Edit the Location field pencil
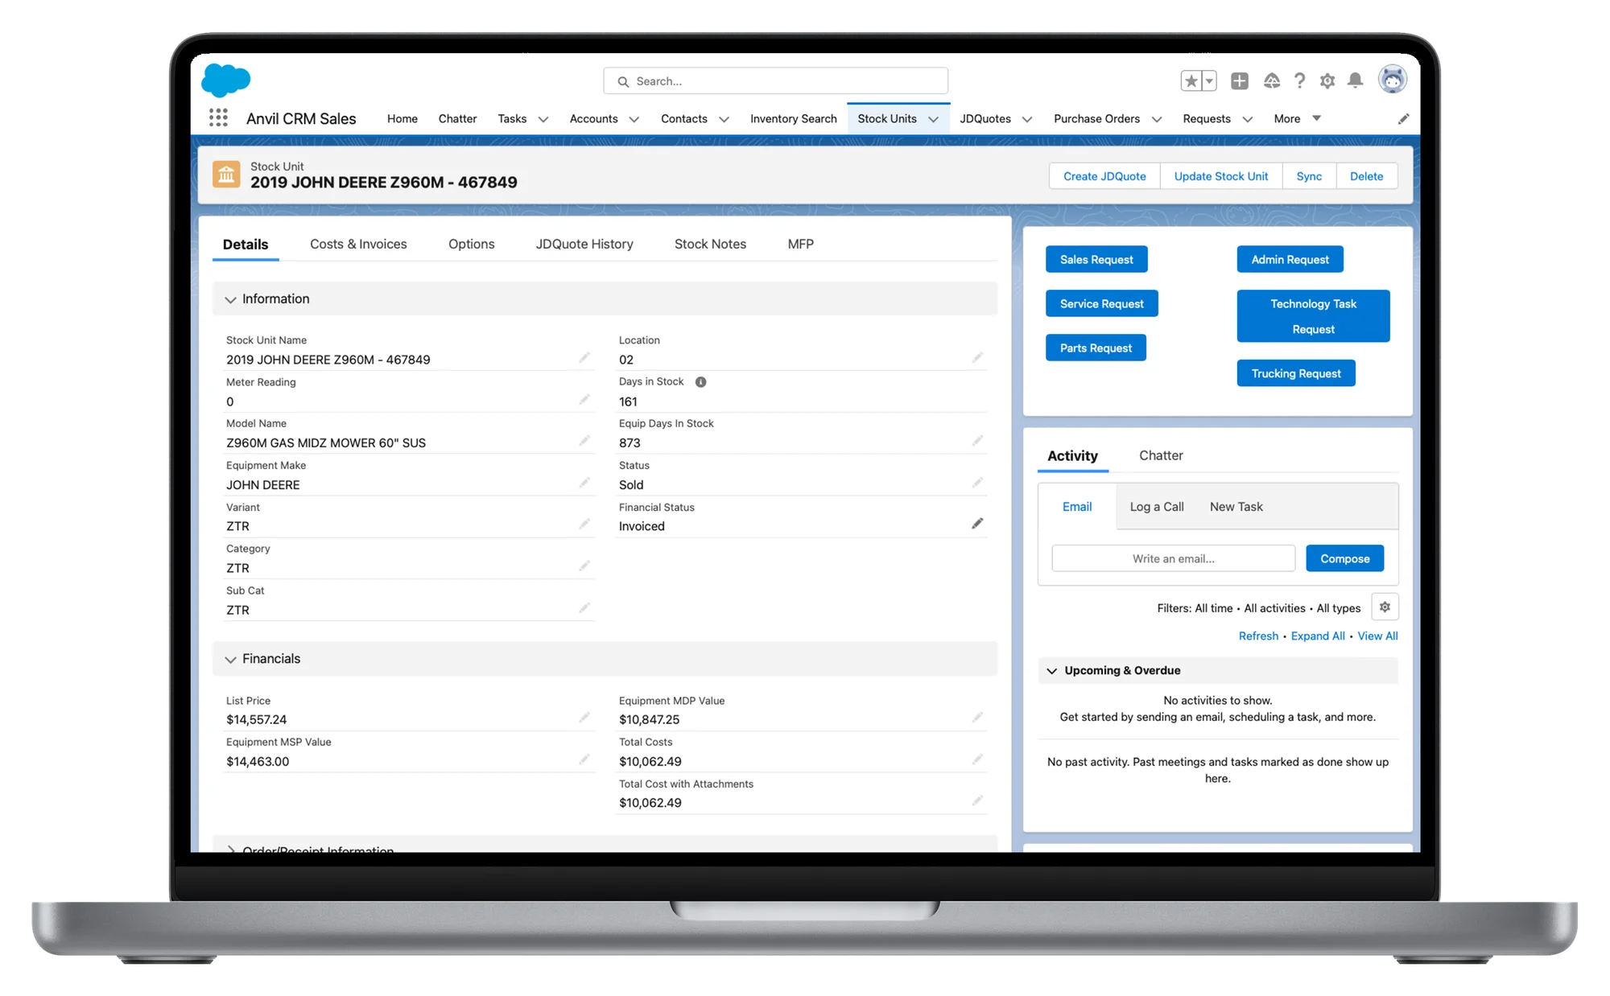 977,357
